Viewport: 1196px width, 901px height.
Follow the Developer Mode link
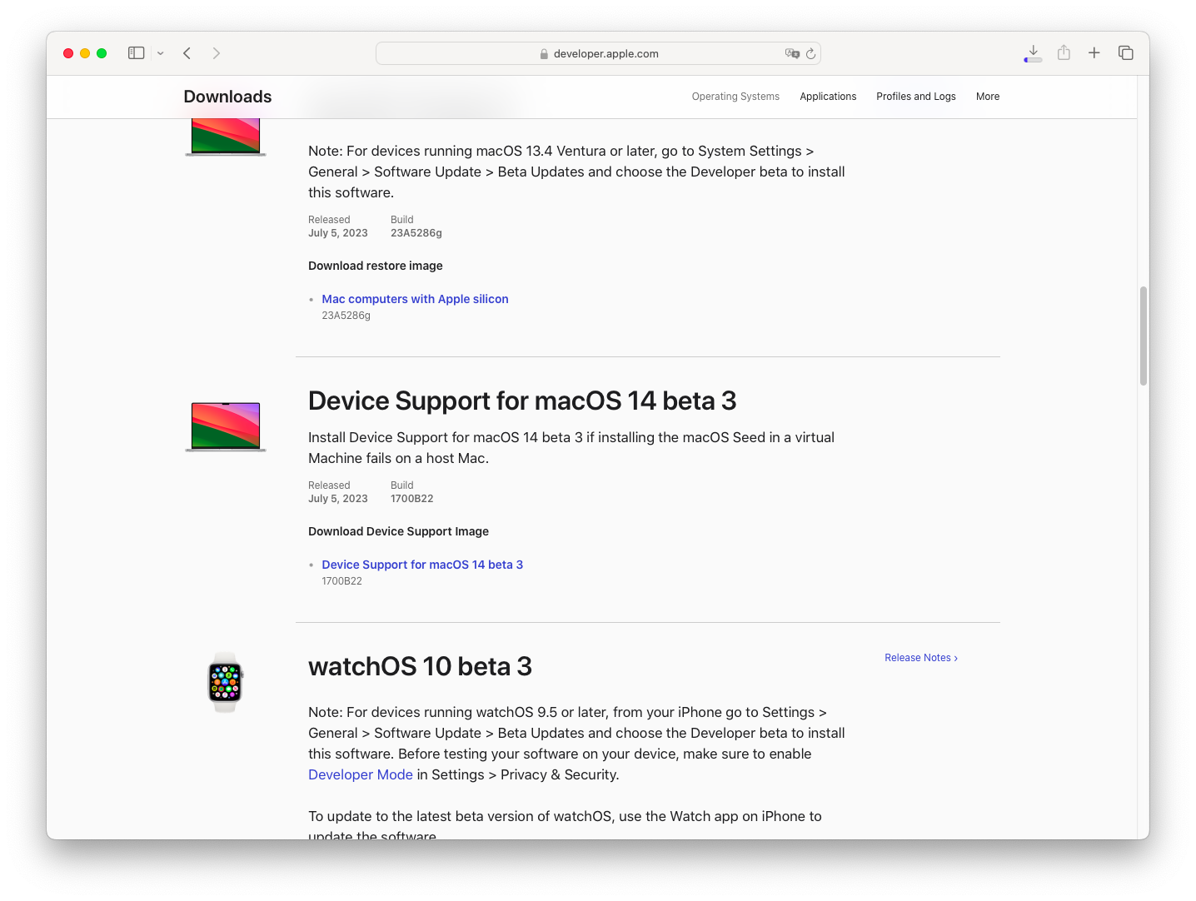click(360, 774)
